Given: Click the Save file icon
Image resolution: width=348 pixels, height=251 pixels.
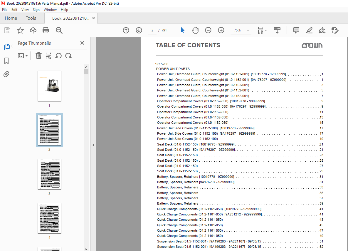Looking at the screenshot, I should coord(7,30).
